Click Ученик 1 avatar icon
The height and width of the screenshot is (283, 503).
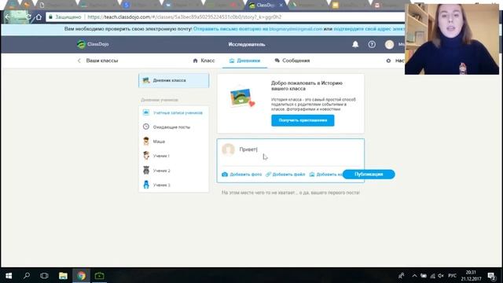[146, 156]
